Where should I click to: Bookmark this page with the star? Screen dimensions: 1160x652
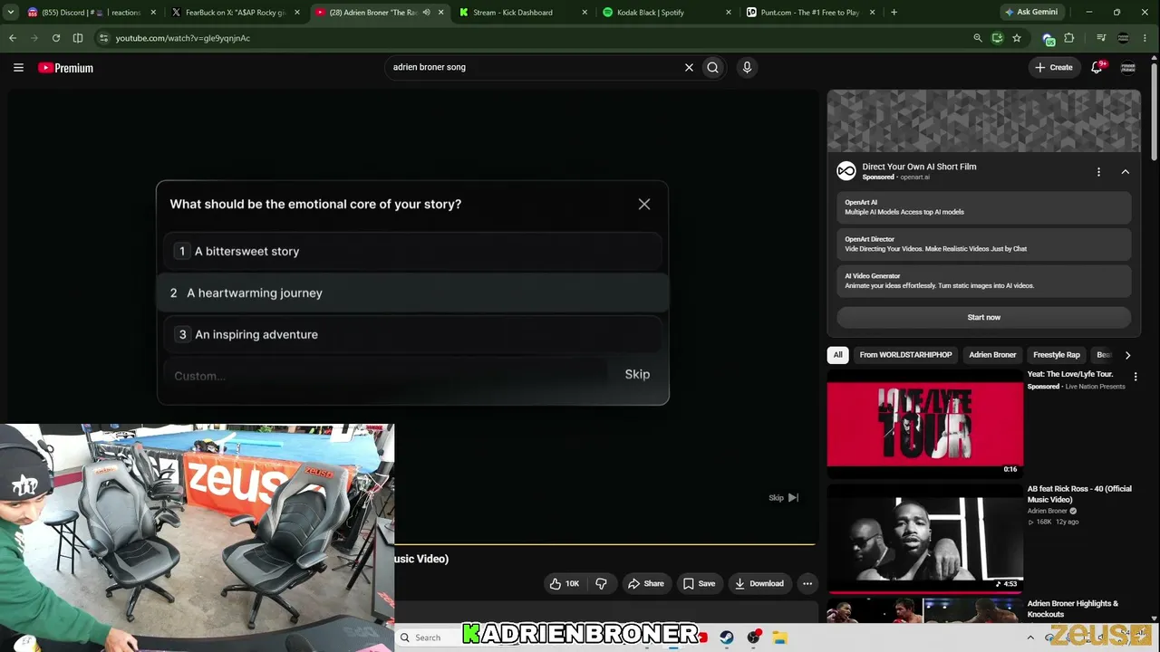coord(1017,38)
